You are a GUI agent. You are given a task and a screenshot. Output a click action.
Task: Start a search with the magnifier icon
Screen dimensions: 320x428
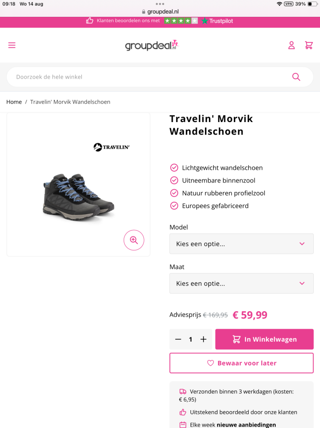(x=296, y=76)
